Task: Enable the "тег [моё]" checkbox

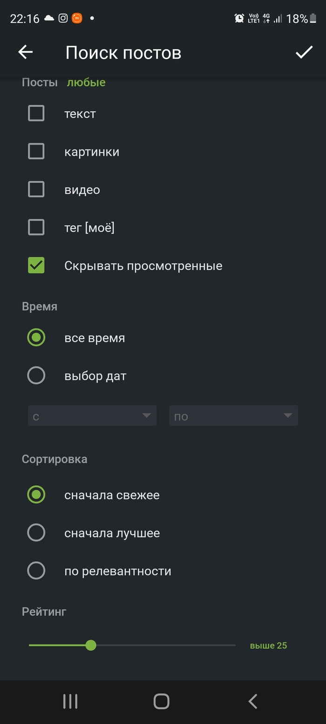Action: click(x=36, y=228)
